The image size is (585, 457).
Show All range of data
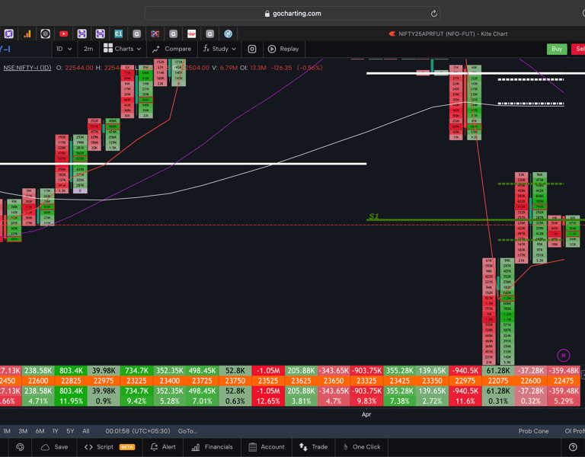point(86,431)
